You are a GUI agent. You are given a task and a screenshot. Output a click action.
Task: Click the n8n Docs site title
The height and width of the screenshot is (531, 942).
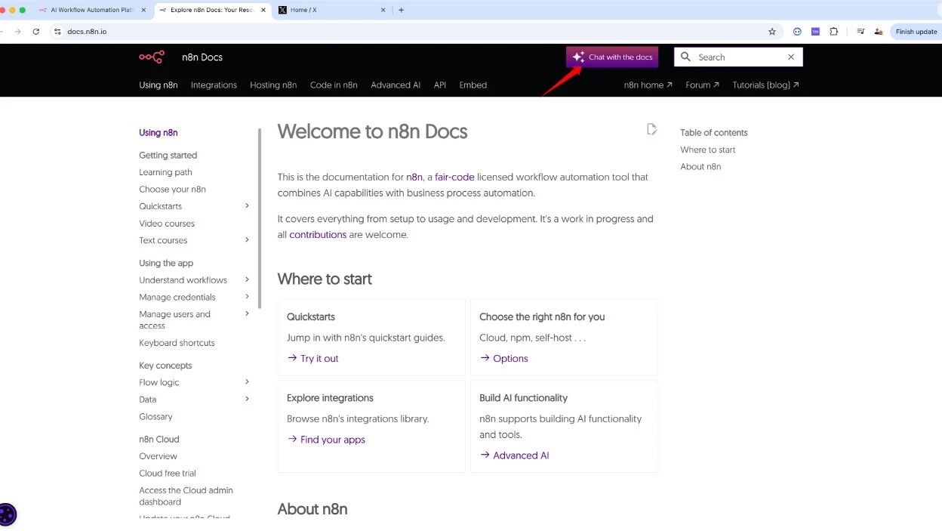coord(202,57)
